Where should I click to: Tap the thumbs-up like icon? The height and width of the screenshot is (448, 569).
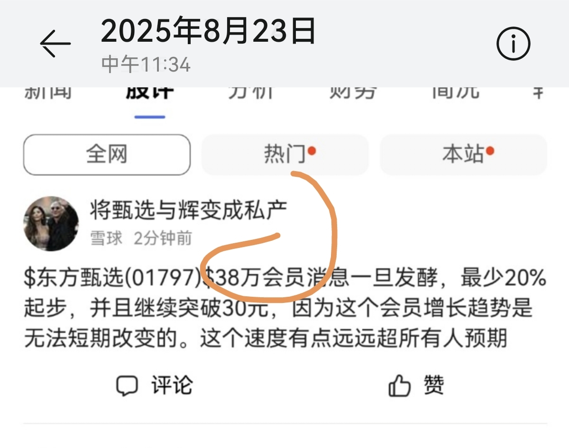click(399, 386)
